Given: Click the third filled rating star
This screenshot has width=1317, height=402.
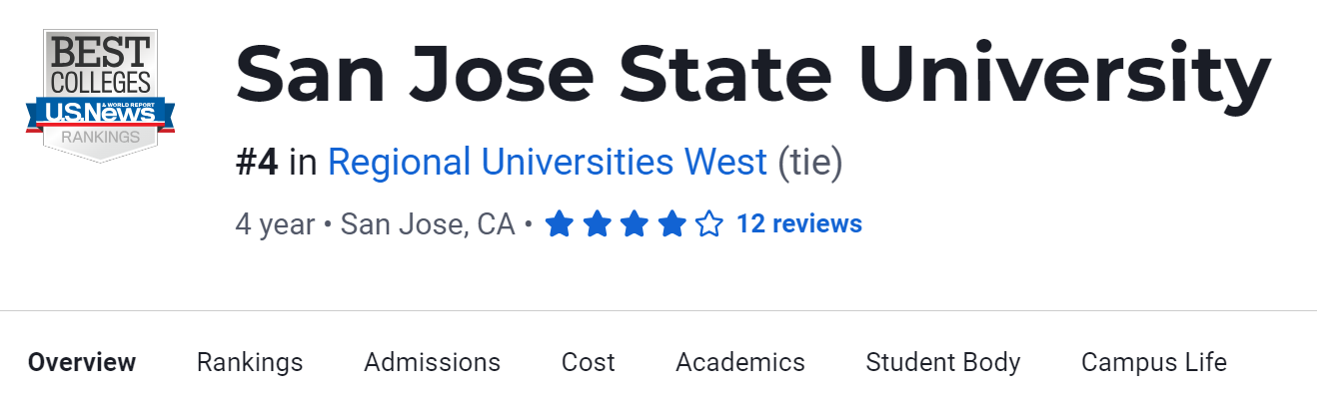Looking at the screenshot, I should pos(635,224).
